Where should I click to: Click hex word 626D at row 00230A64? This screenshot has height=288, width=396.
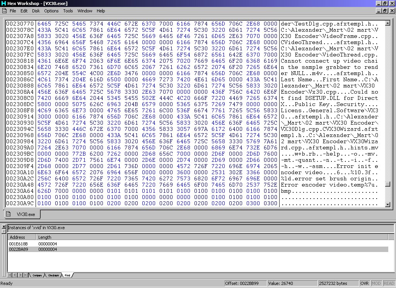44,191
